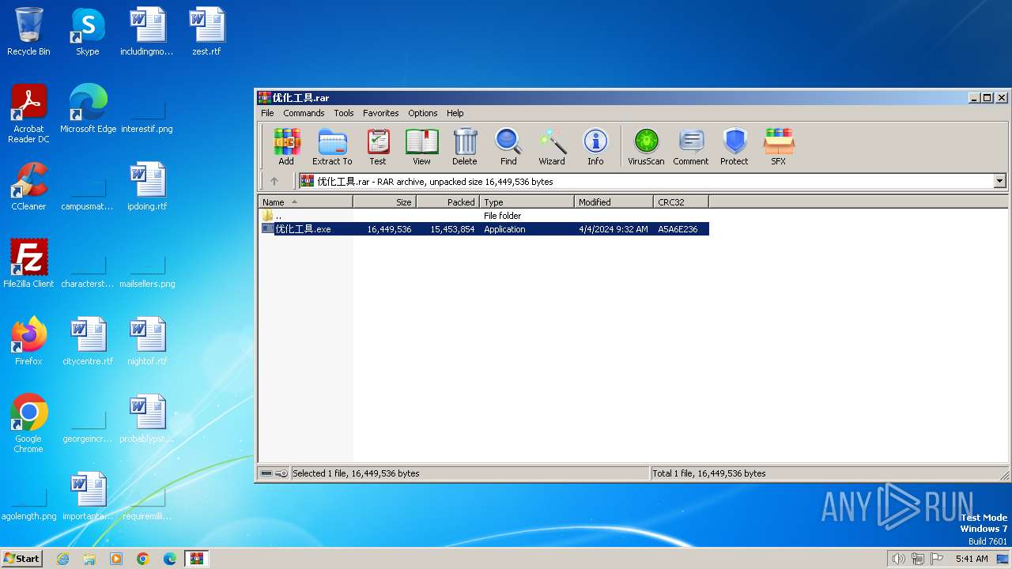
Task: Open the Commands menu
Action: [304, 113]
